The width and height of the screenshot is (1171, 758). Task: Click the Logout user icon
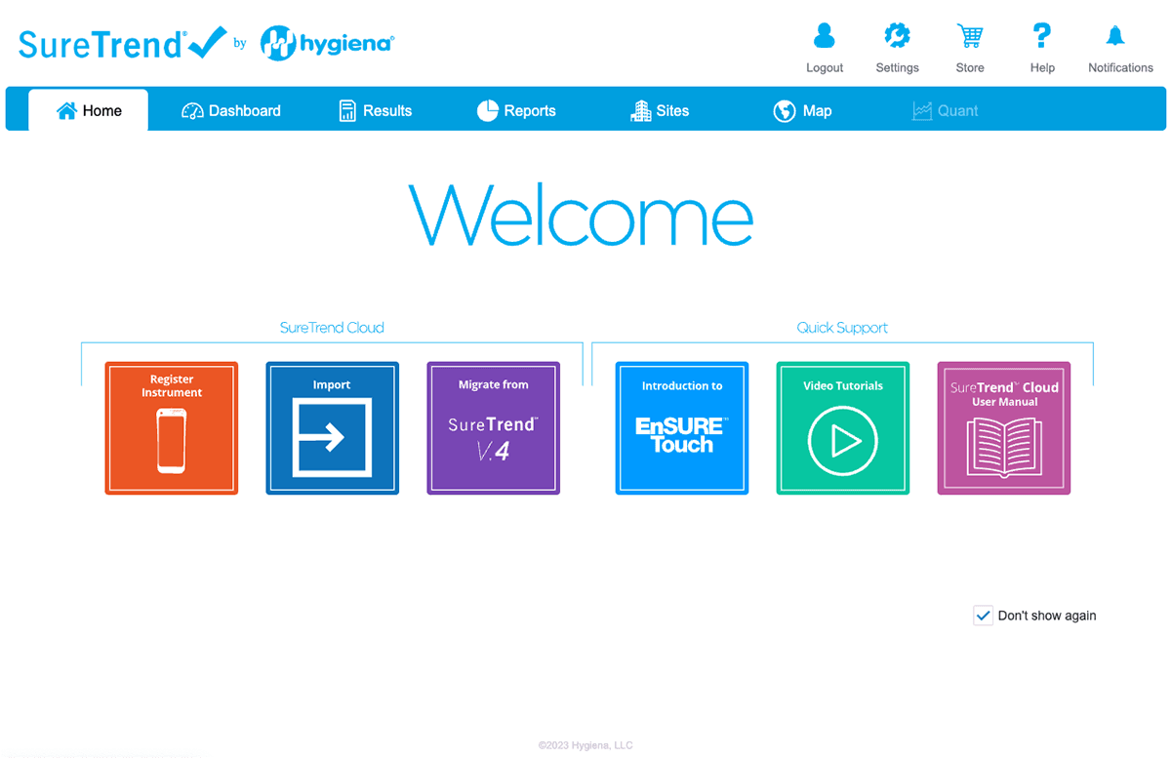click(x=825, y=36)
